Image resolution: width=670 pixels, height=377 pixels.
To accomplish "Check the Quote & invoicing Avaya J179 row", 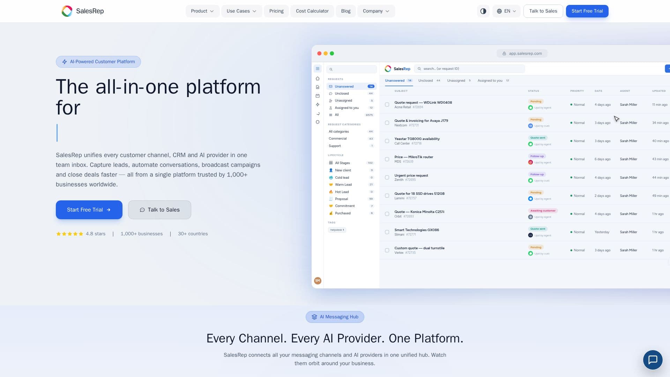I will 387,123.
